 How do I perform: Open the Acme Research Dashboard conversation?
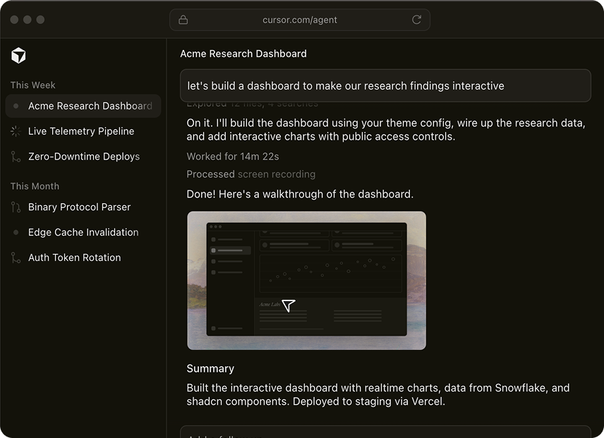coord(90,107)
